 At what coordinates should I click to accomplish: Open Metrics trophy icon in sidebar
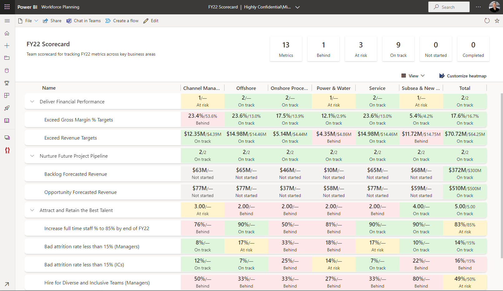[x=7, y=83]
